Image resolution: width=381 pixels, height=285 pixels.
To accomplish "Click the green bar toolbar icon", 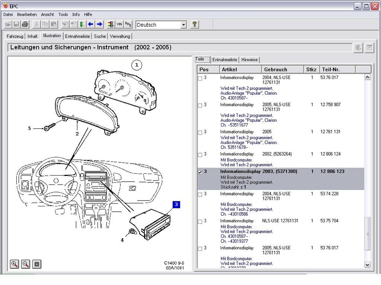I will click(82, 24).
